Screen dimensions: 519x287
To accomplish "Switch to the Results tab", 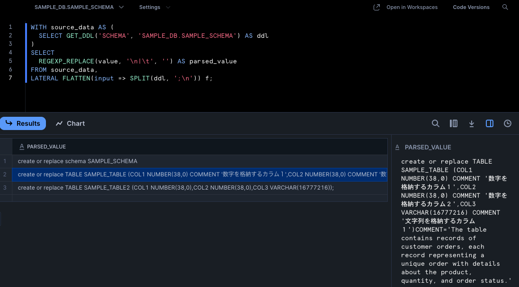I will pyautogui.click(x=23, y=123).
